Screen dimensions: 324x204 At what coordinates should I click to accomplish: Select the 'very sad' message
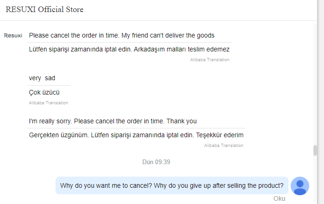42,78
